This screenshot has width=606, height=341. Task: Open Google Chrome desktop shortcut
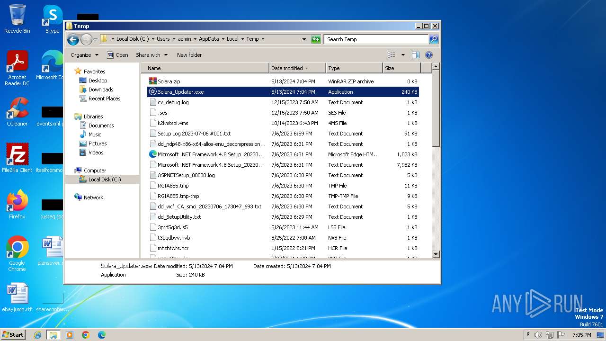(17, 254)
